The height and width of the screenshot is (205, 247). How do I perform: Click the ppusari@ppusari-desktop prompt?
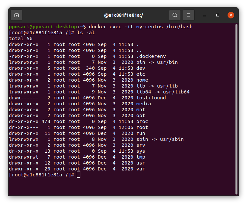(43, 27)
